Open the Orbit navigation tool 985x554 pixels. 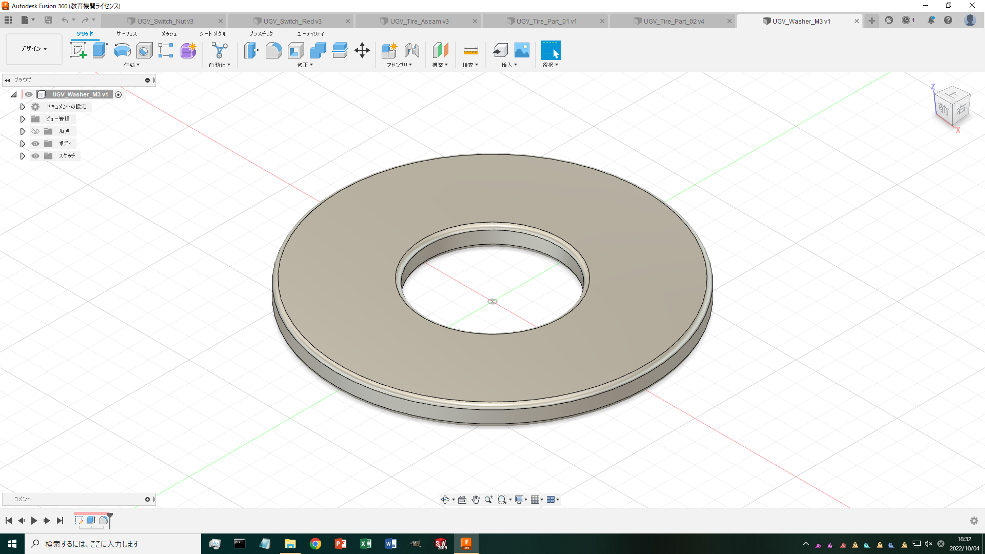pyautogui.click(x=445, y=500)
